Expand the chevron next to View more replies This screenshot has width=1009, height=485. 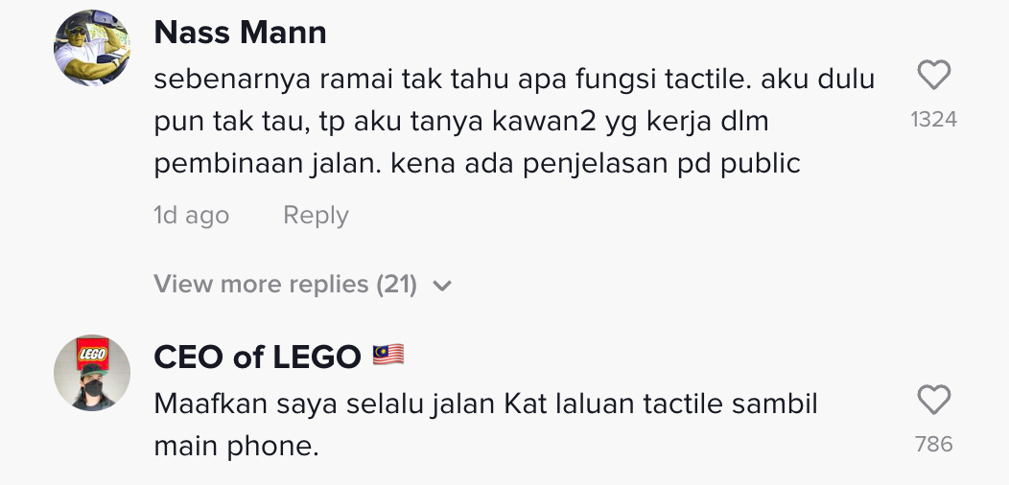[442, 286]
